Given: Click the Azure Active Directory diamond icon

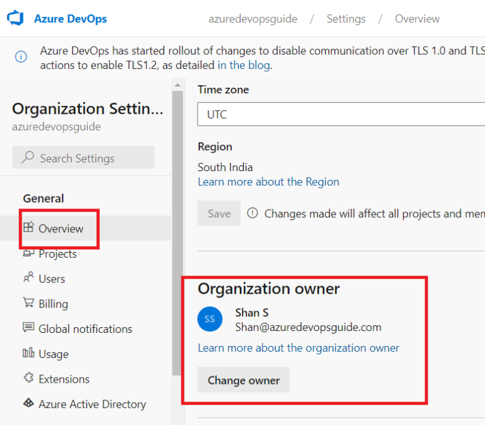Looking at the screenshot, I should click(28, 403).
